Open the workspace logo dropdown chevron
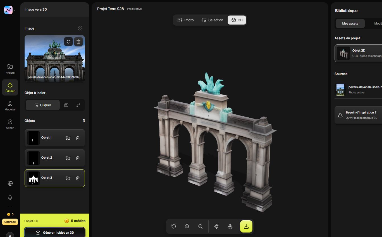382x237 pixels. tap(15, 10)
